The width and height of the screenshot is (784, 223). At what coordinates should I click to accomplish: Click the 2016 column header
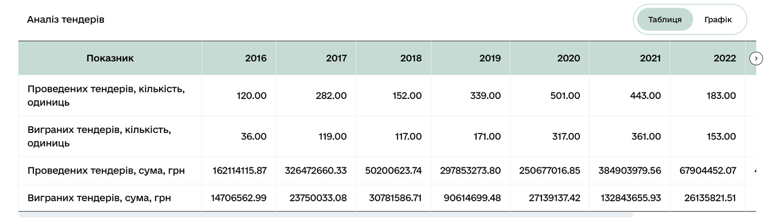coord(256,58)
